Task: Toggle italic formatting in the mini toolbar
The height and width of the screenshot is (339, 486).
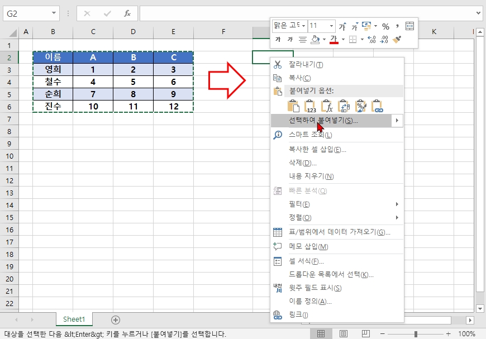Action: pyautogui.click(x=290, y=39)
